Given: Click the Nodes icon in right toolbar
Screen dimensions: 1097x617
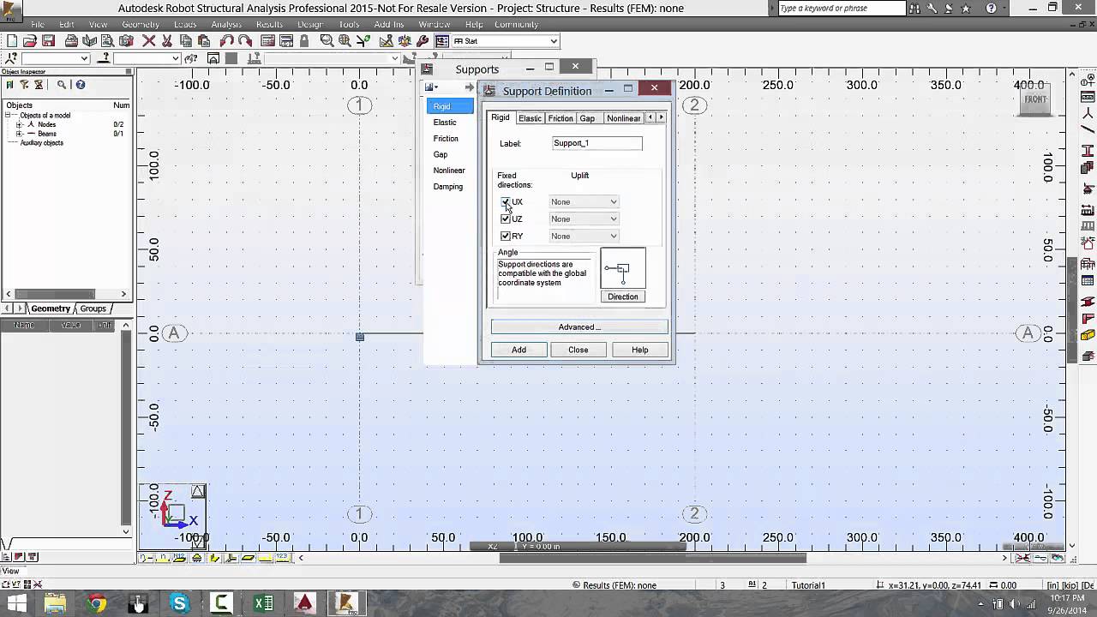Looking at the screenshot, I should [1088, 112].
